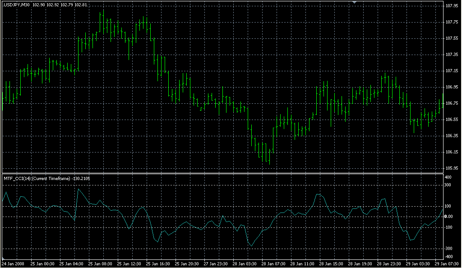The height and width of the screenshot is (268, 462).
Task: Click the 107.15 price scale label
Action: point(452,71)
